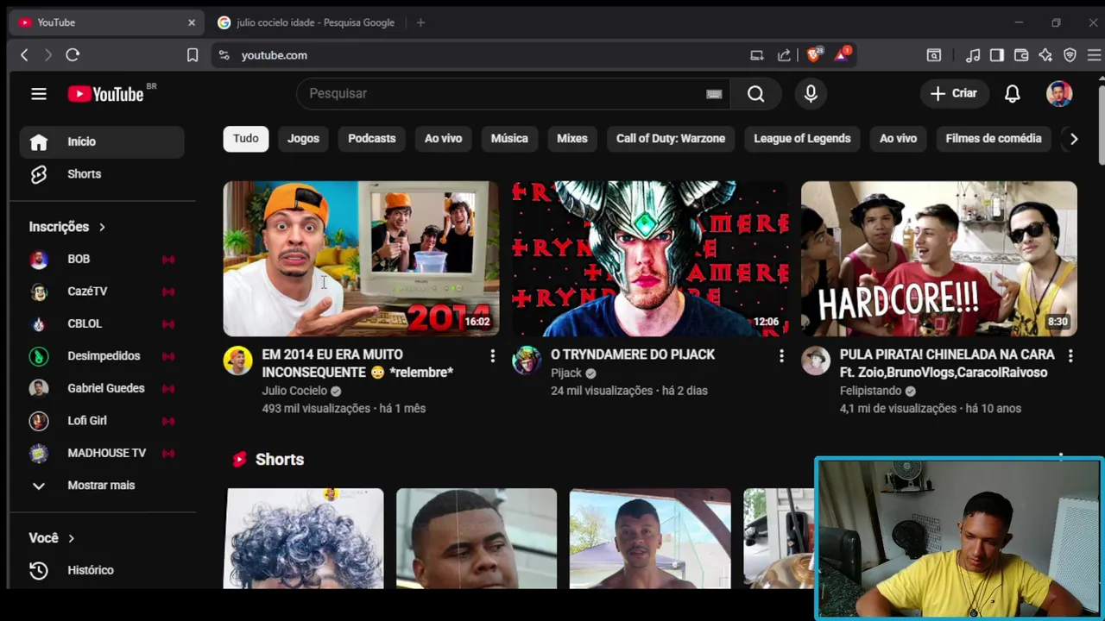Image resolution: width=1105 pixels, height=621 pixels.
Task: Play the 2014 Julio Cocielo video thumbnail
Action: [x=361, y=259]
